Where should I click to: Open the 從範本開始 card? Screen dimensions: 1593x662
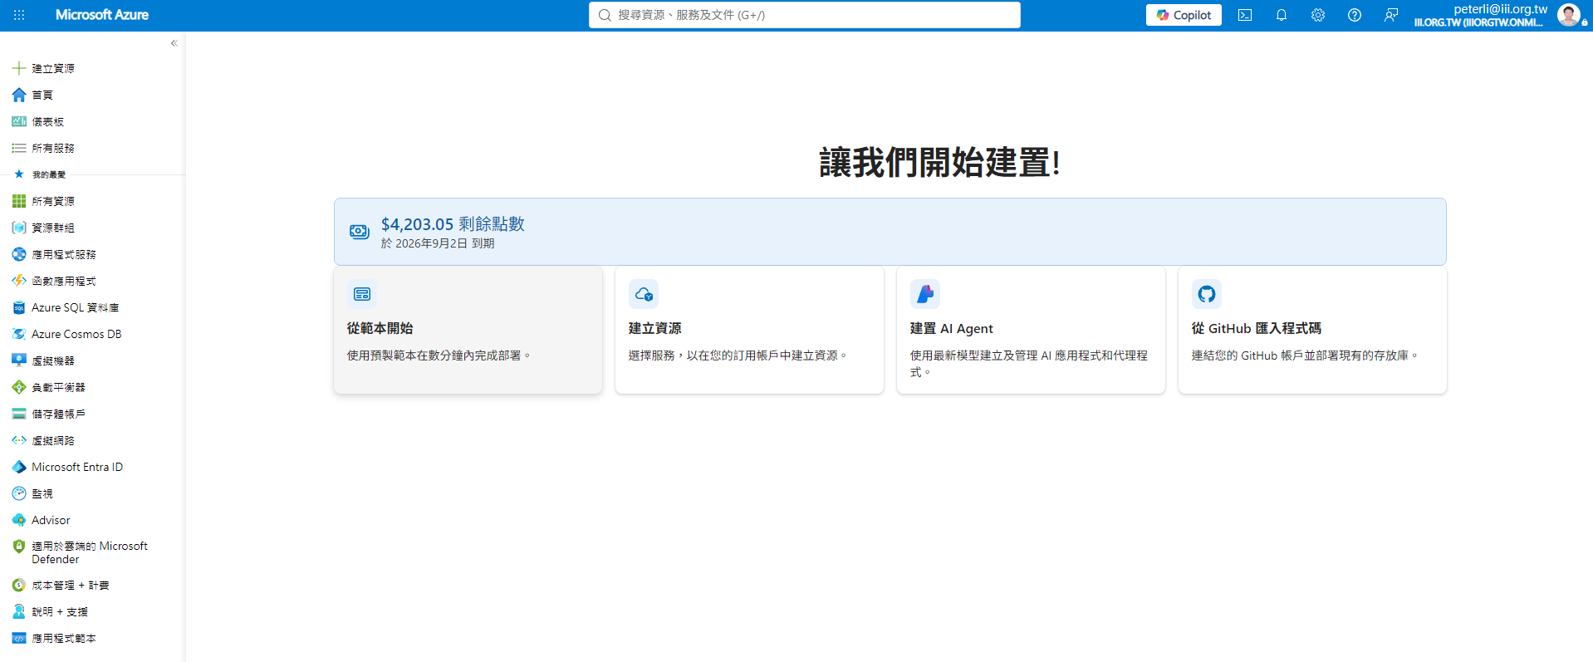pyautogui.click(x=468, y=330)
